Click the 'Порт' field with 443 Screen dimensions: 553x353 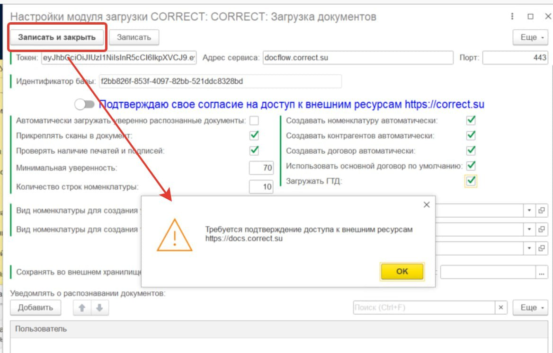point(516,57)
